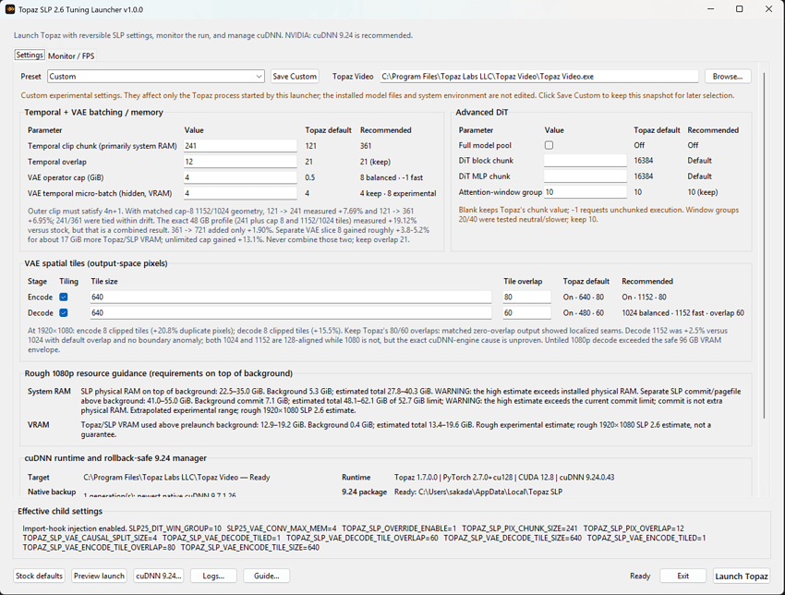Click the Preview launch button

coord(99,576)
